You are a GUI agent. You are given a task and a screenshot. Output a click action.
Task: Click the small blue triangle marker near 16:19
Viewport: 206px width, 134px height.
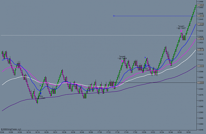tap(40, 85)
